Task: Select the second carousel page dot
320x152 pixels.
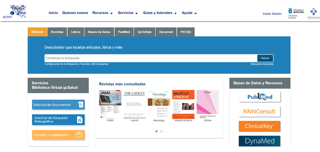Action: click(162, 131)
